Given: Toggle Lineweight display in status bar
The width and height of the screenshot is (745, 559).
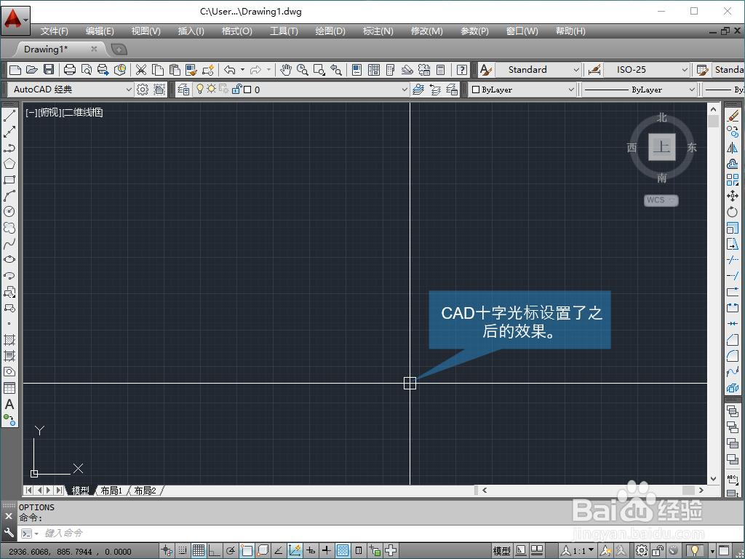Looking at the screenshot, I should point(327,551).
